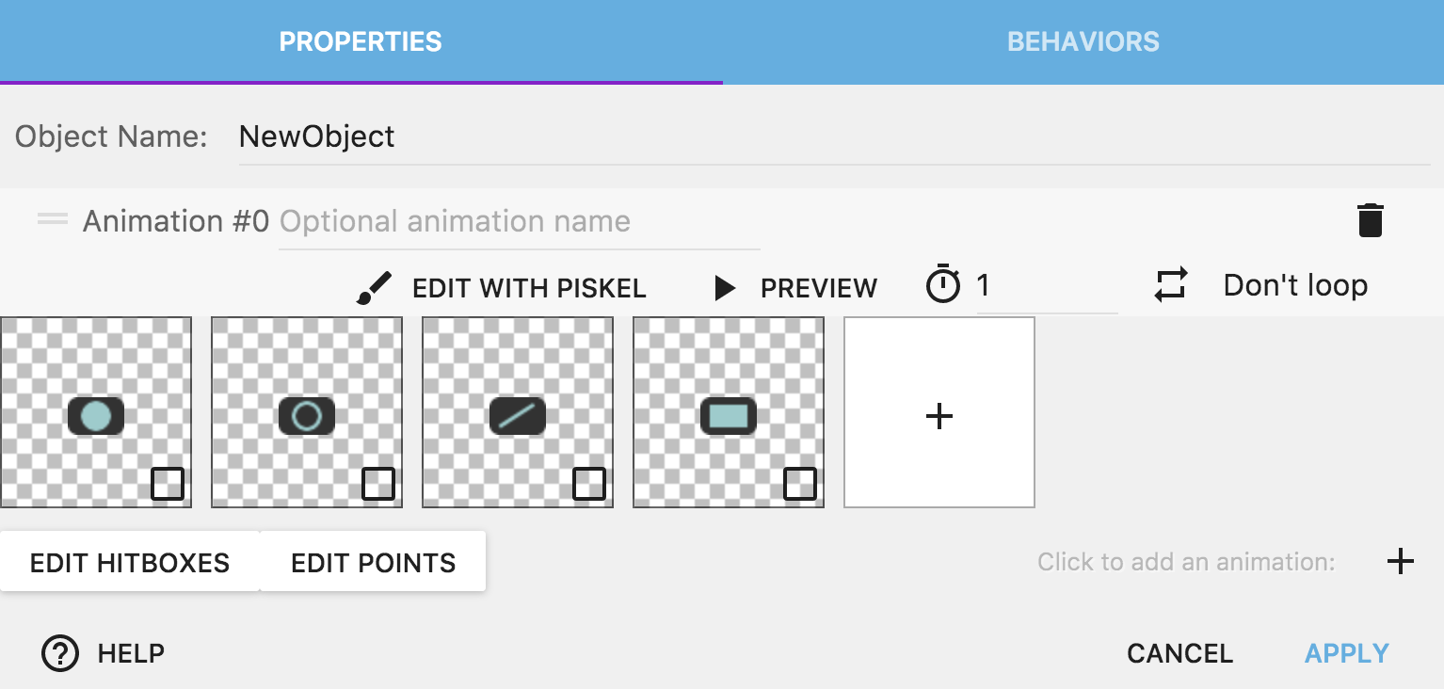Click the frame duration value field
This screenshot has width=1444, height=689.
1045,285
